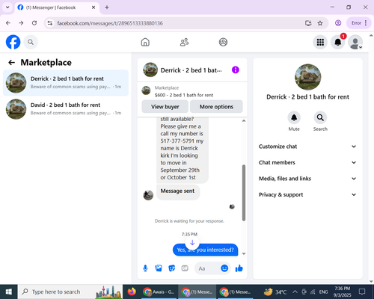Click the chat message scrollbar thumb
This screenshot has width=374, height=299.
[244, 193]
